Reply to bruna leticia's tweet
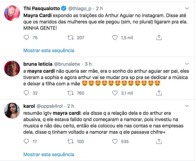The width and height of the screenshot is (196, 161). (27, 93)
